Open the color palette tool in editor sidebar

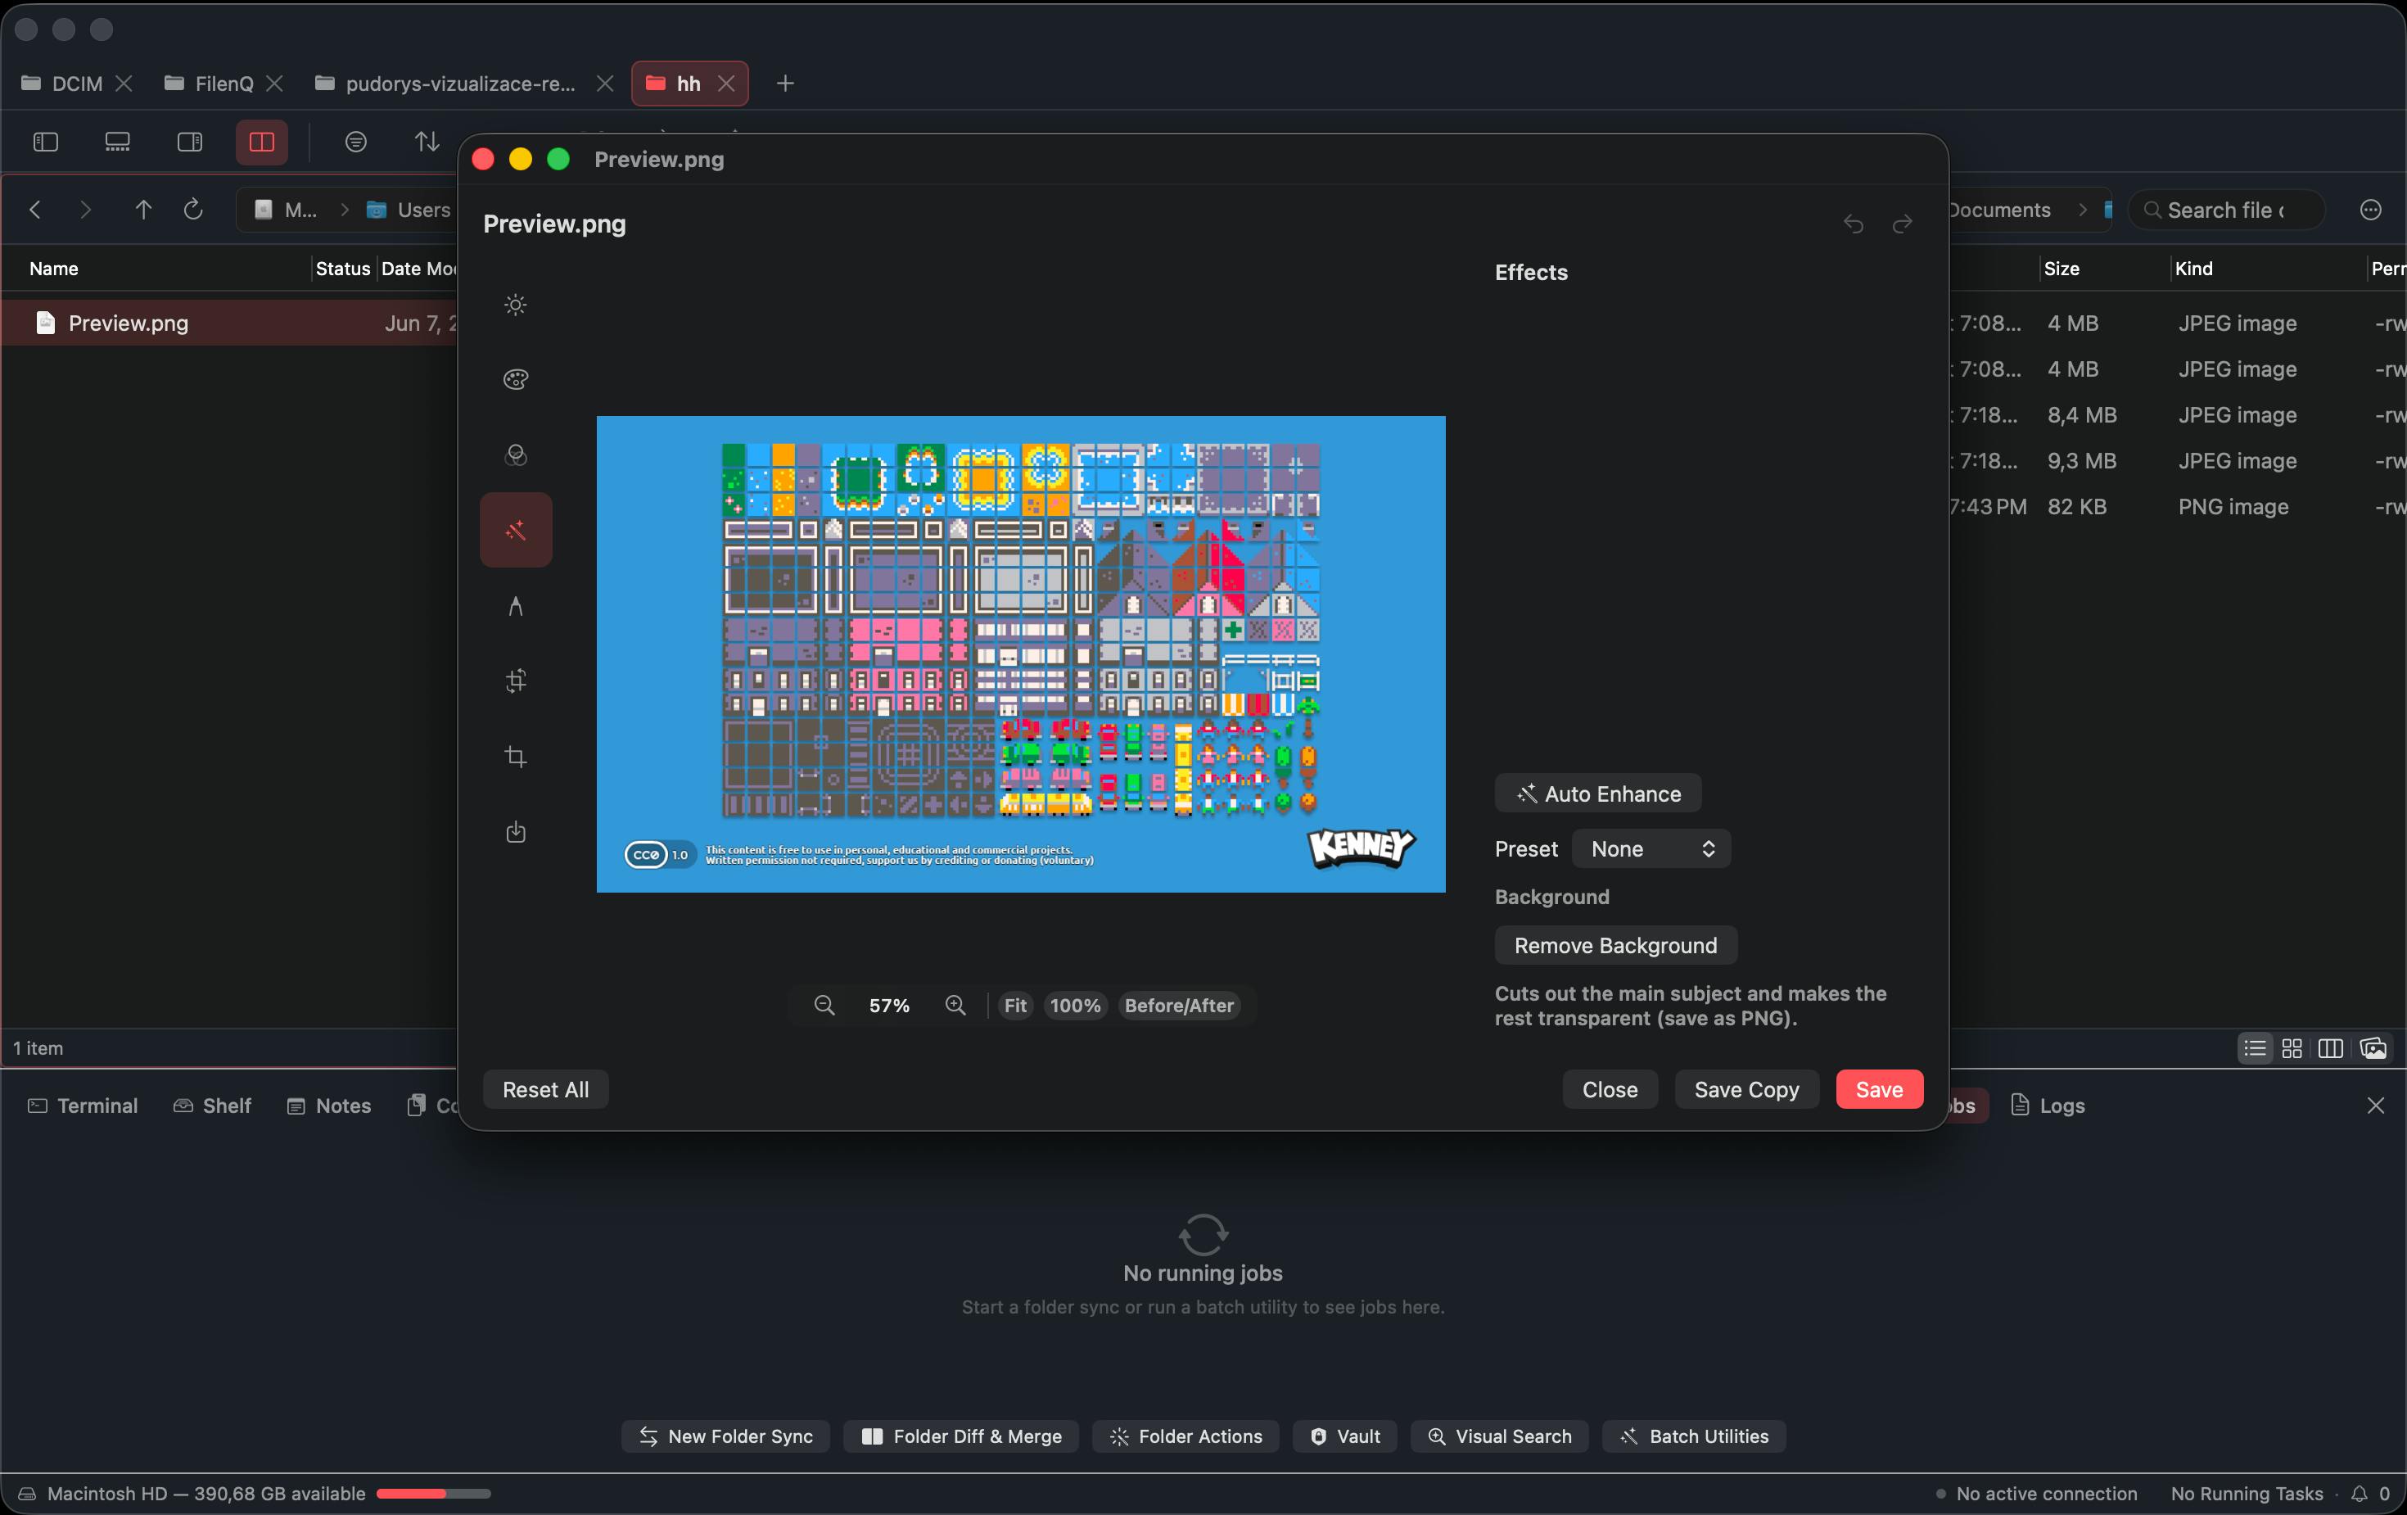[516, 380]
